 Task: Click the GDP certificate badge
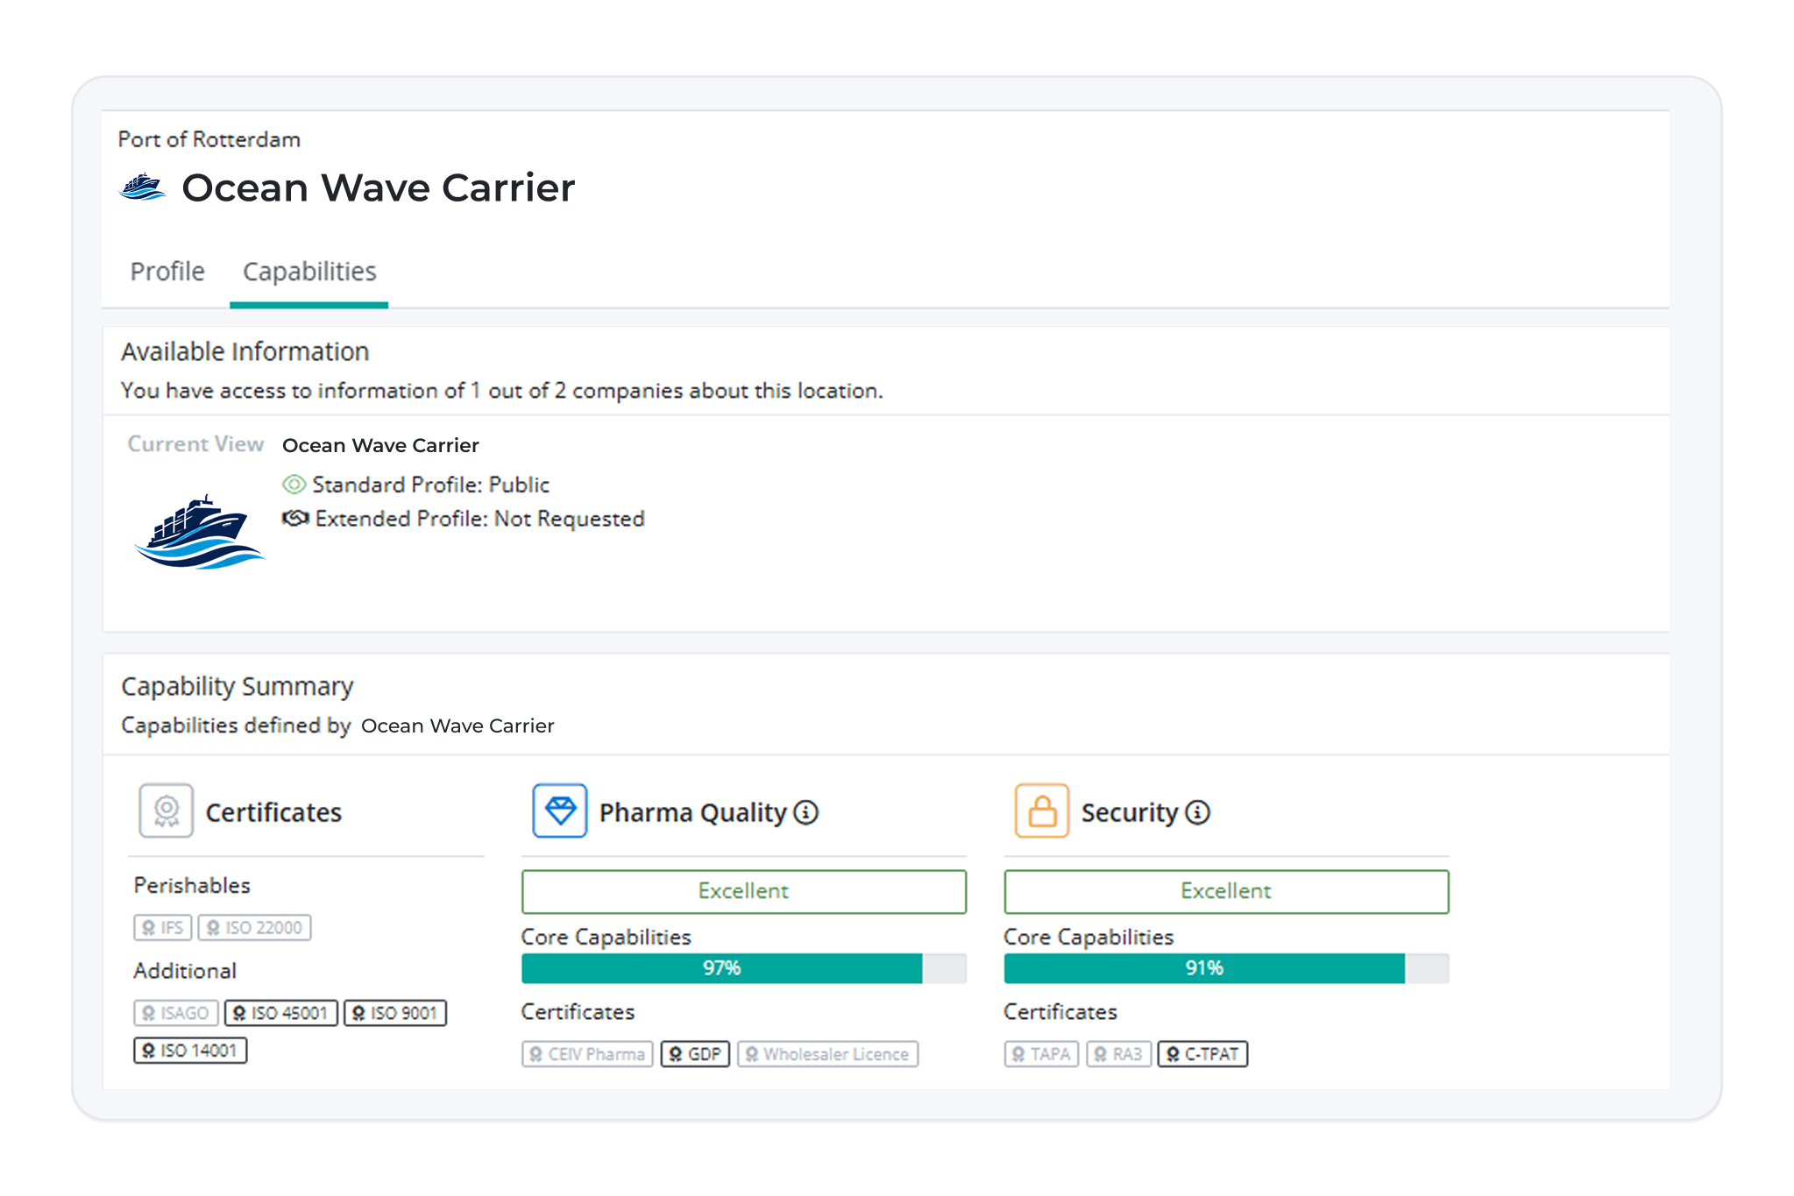(695, 1054)
